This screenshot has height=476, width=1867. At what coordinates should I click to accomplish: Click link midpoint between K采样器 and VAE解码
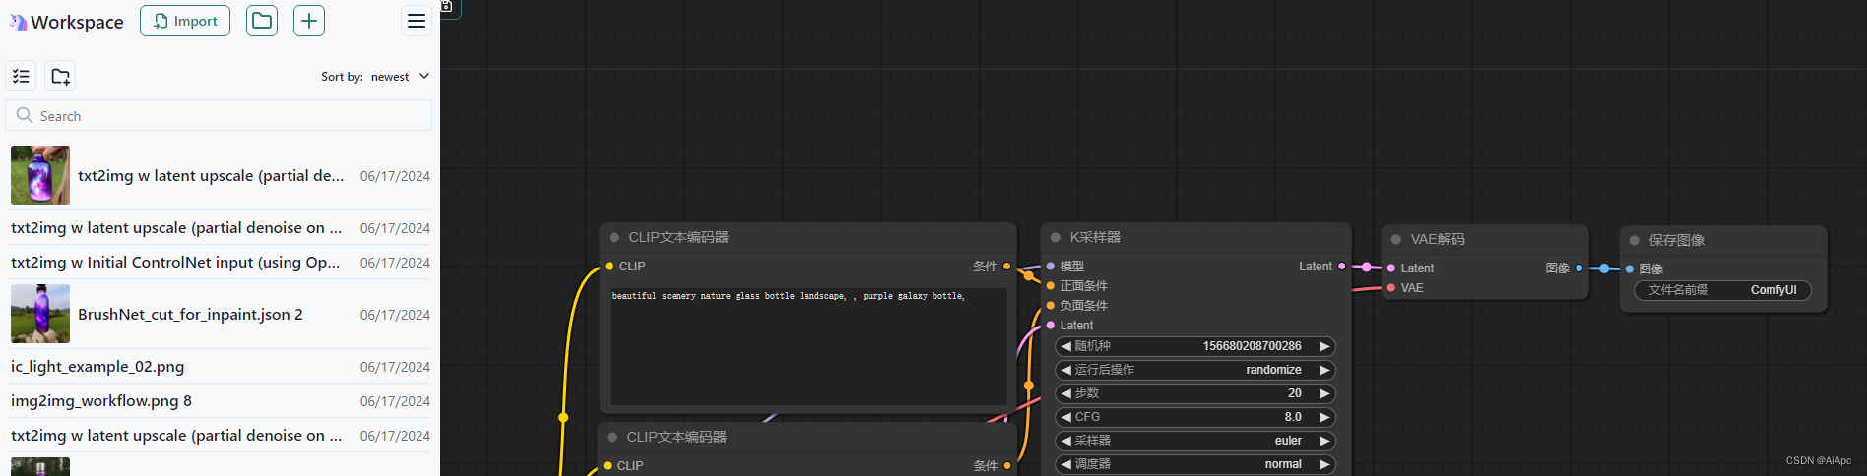pos(1366,267)
